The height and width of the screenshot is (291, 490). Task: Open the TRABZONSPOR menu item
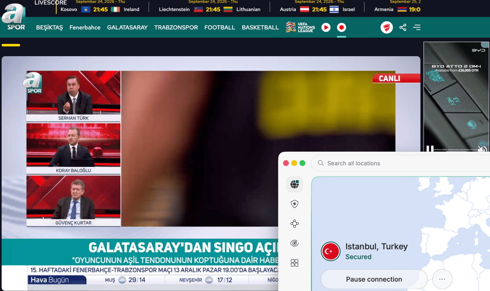(x=176, y=27)
